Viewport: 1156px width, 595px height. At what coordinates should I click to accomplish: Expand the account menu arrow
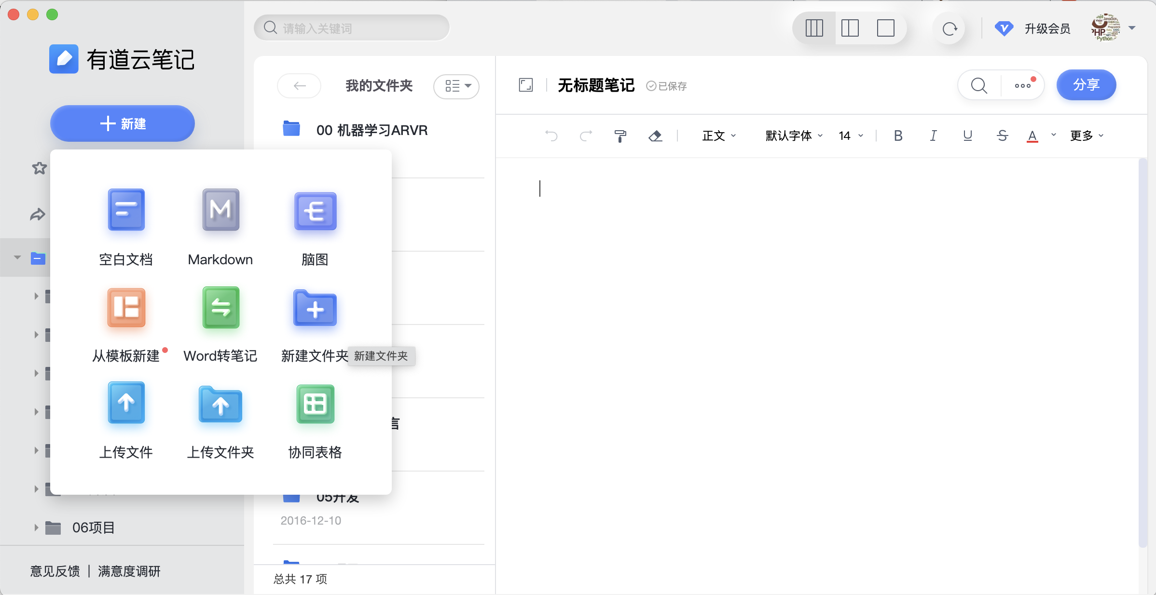coord(1132,27)
